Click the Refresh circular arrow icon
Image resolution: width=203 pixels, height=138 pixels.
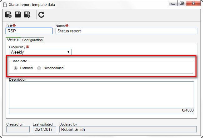[41, 15]
